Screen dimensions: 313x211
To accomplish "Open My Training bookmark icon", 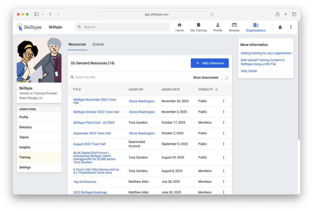I will [198, 25].
